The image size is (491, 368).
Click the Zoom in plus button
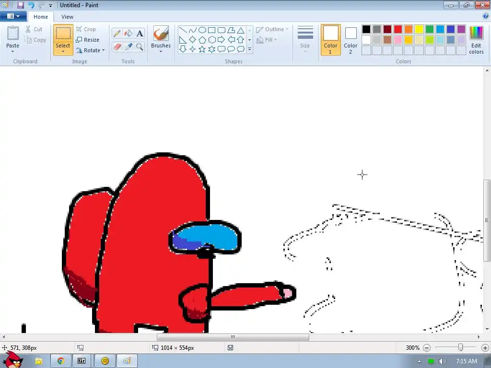485,348
